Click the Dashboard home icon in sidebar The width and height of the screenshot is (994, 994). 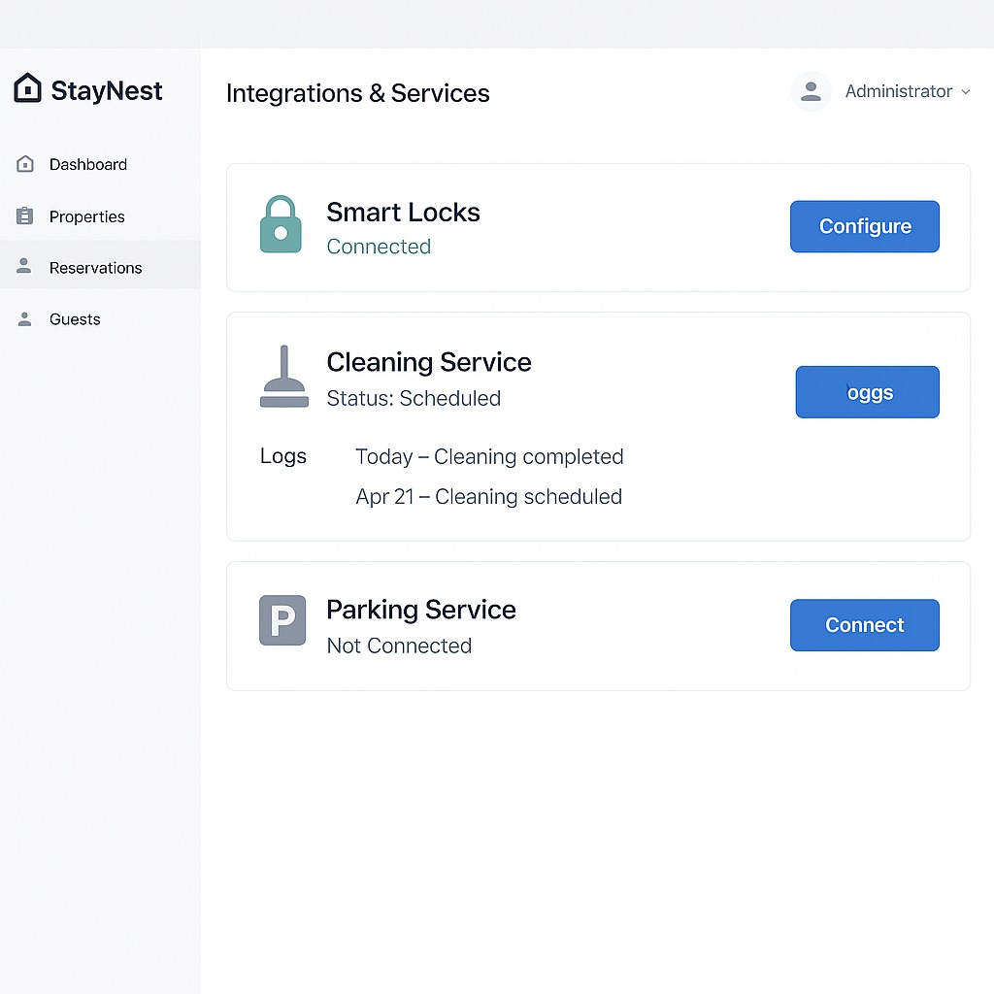(x=26, y=164)
